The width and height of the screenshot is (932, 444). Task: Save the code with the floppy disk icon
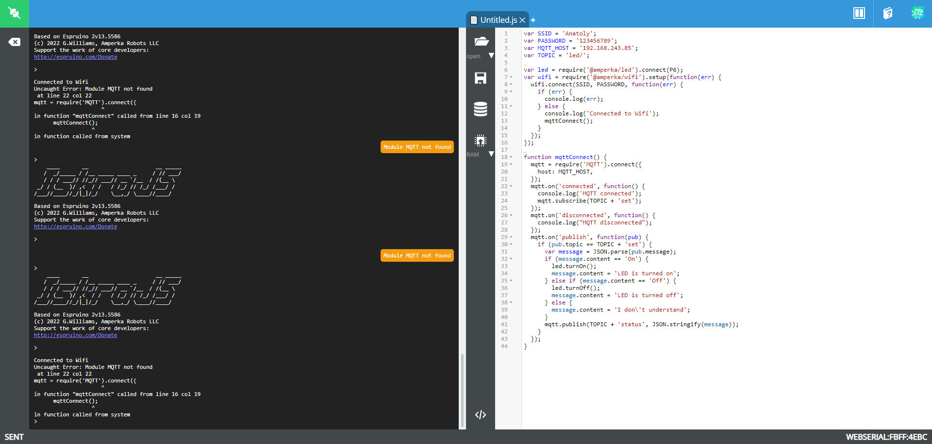pyautogui.click(x=481, y=78)
